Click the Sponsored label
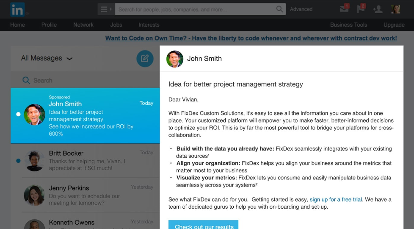The height and width of the screenshot is (229, 414). pyautogui.click(x=59, y=97)
